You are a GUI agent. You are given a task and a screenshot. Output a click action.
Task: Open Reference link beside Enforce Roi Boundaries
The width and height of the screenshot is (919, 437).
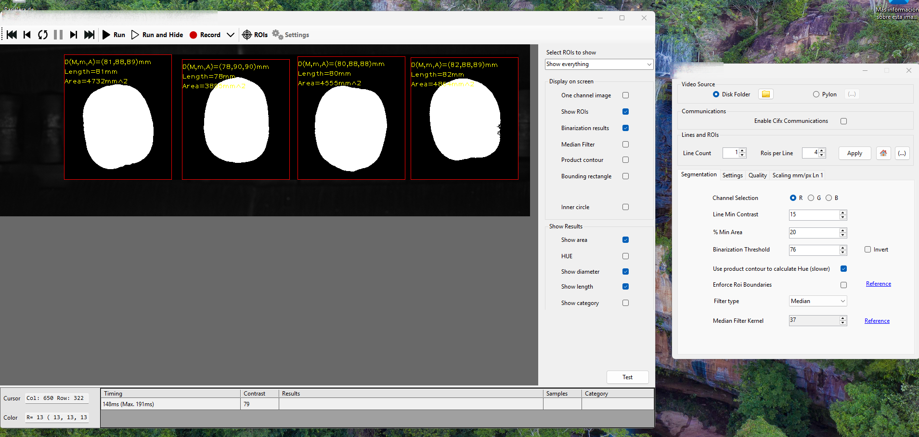[x=878, y=284]
